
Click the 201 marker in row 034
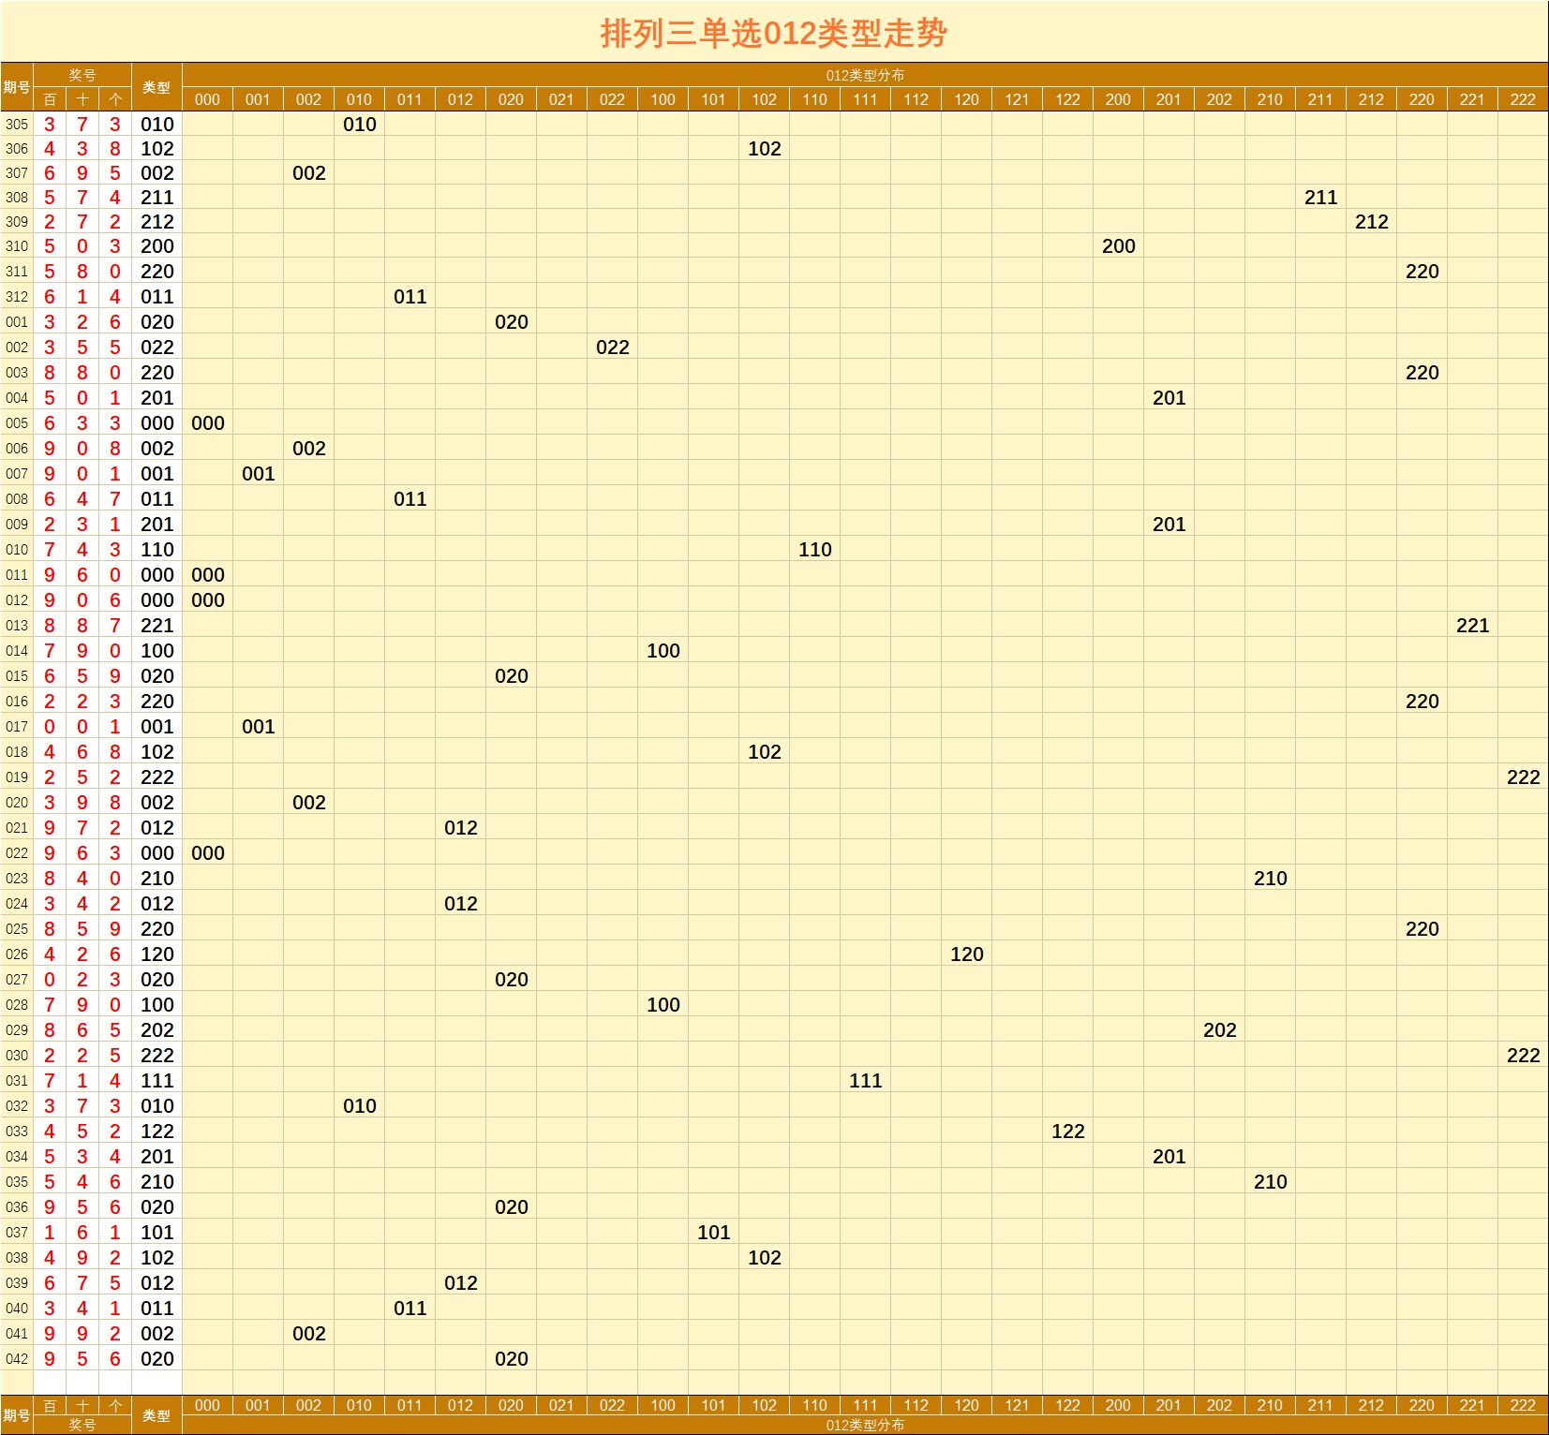pos(1169,1156)
